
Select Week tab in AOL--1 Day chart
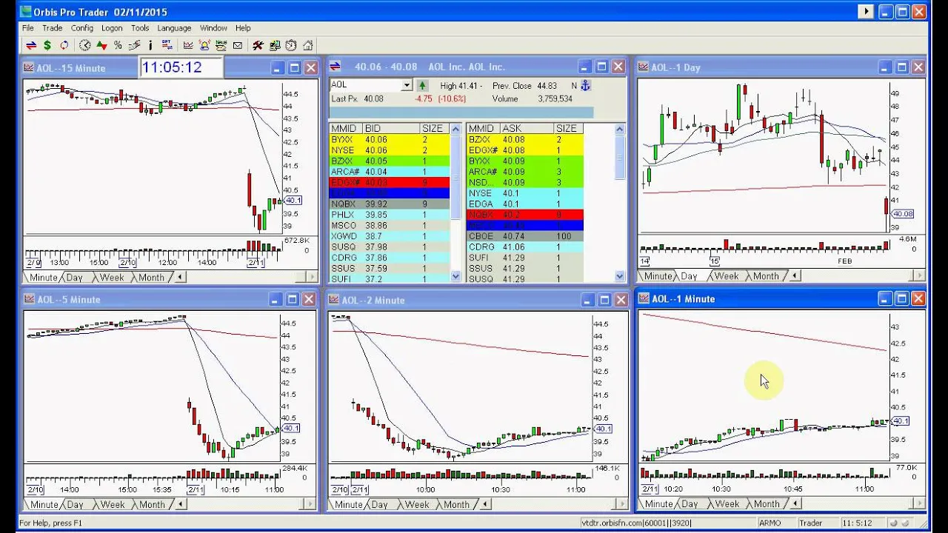pyautogui.click(x=726, y=276)
